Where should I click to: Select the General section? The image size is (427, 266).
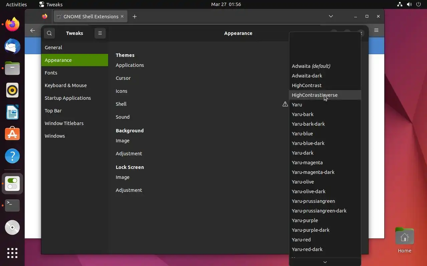(75, 48)
